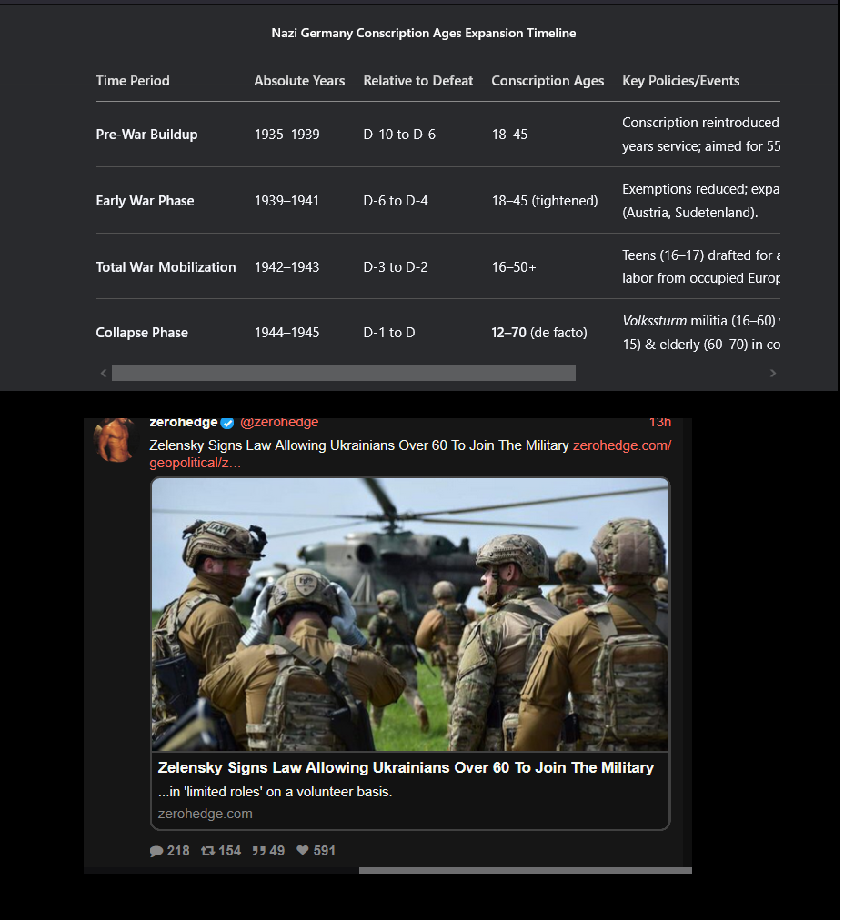Click the '12–70 (de facto)' cell
This screenshot has height=920, width=844.
point(539,333)
